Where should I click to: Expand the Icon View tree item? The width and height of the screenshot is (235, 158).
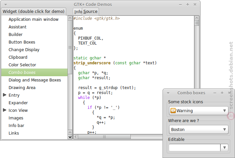[5, 110]
